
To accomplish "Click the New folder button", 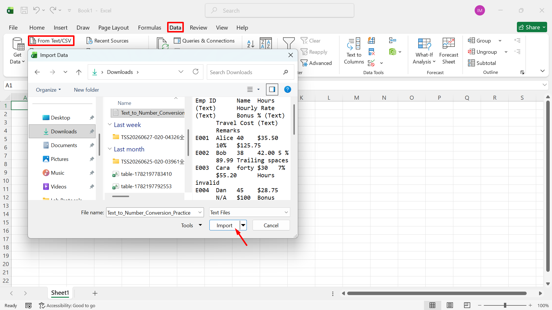I will click(86, 90).
